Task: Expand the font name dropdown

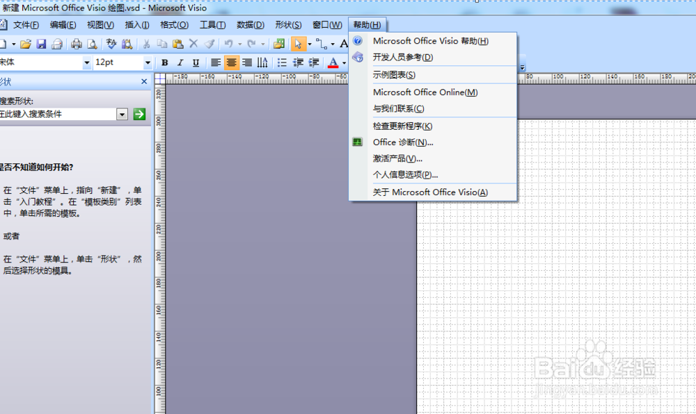Action: [86, 63]
